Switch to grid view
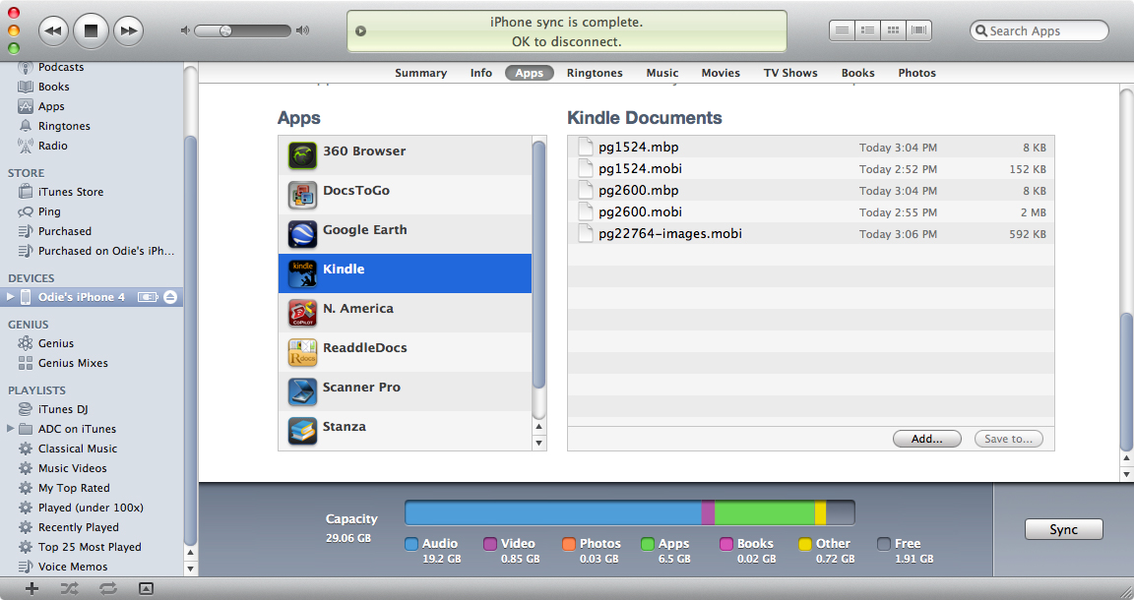The image size is (1134, 600). (893, 30)
